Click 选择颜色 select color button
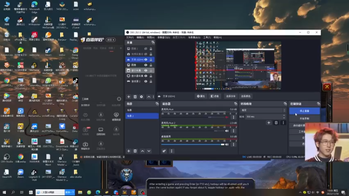 point(246,96)
